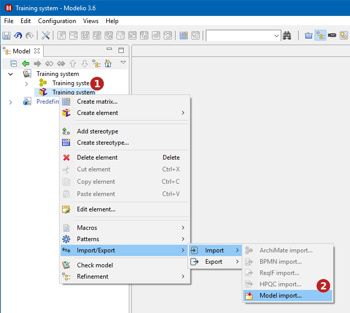
Task: Click the gray Redo arrow icon
Action: 29,35
